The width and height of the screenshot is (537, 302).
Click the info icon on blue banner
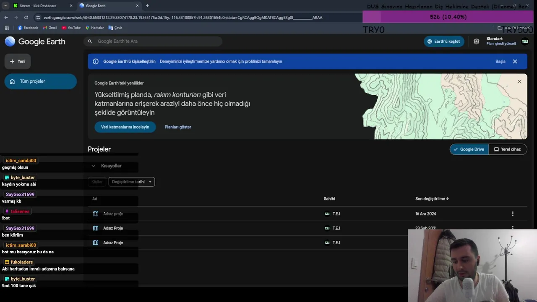point(96,62)
